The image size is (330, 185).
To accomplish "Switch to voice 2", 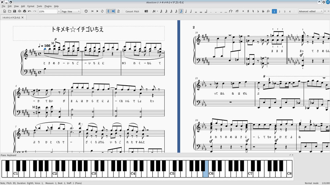I will coord(279,12).
